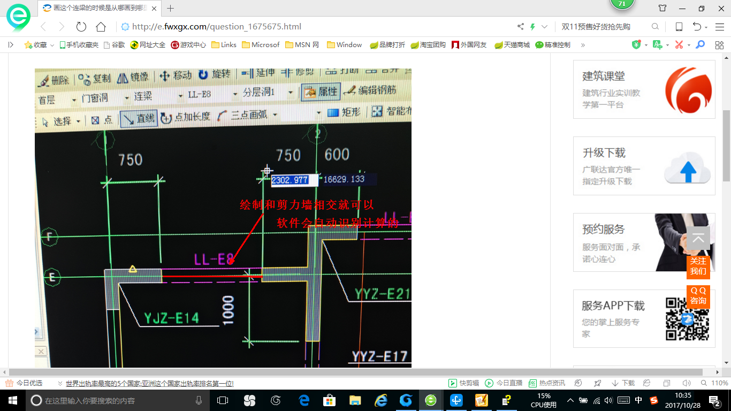Viewport: 731px width, 411px height.
Task: Click the back-to-top arrow button
Action: (698, 238)
